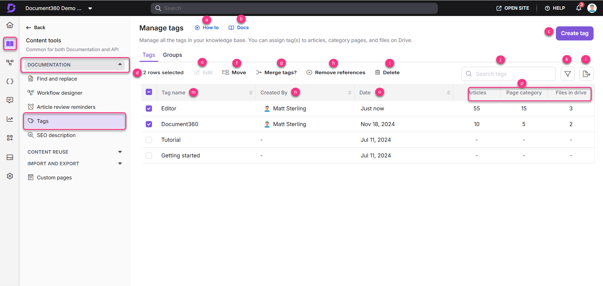
Task: Click the Page category column header
Action: (x=524, y=93)
